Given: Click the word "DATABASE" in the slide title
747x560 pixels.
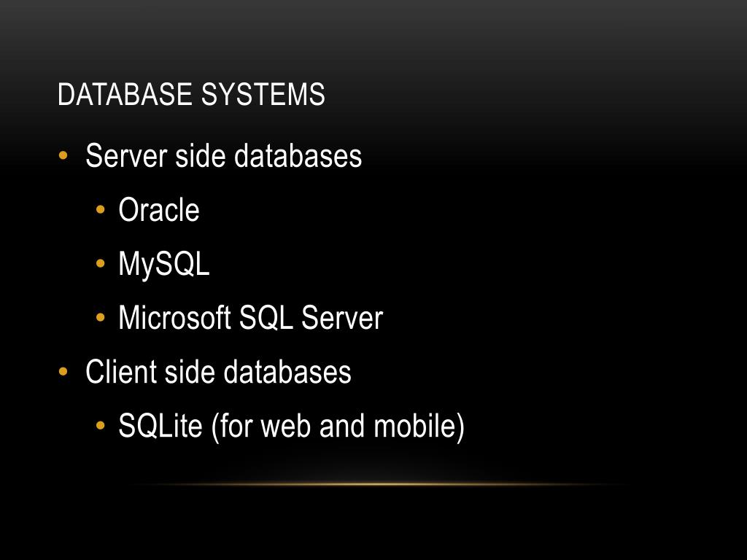Looking at the screenshot, I should [x=125, y=94].
